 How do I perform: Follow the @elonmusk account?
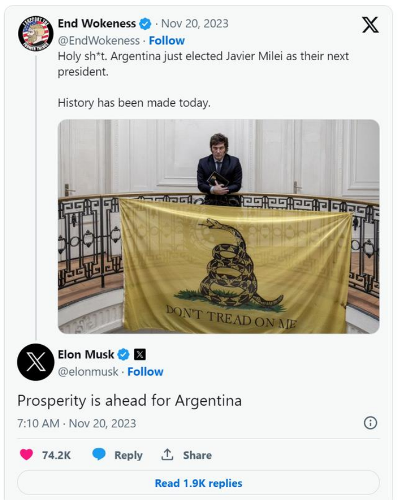pos(146,371)
